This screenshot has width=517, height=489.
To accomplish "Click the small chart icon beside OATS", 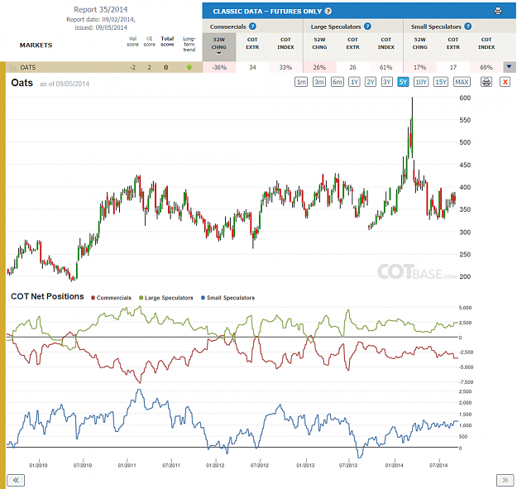I will [13, 67].
